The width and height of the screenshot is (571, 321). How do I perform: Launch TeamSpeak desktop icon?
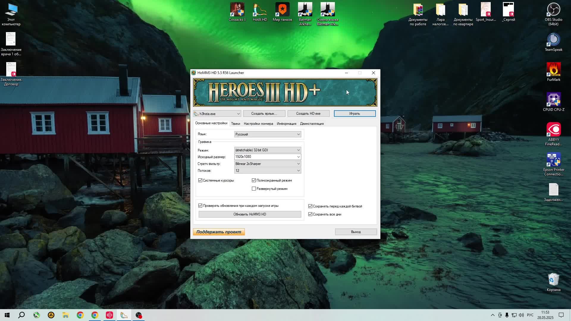tap(553, 42)
